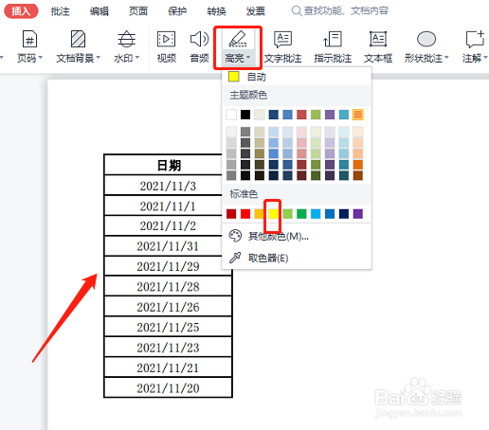Screen dimensions: 489x430
Task: Switch to the 插入 tab
Action: pos(21,11)
